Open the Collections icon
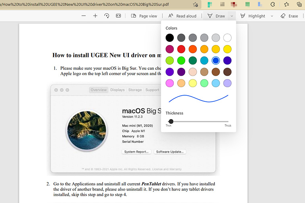The width and height of the screenshot is (305, 203). tap(299, 4)
